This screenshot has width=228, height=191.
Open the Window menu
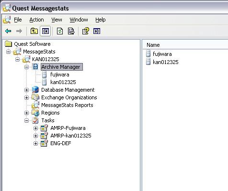point(79,20)
